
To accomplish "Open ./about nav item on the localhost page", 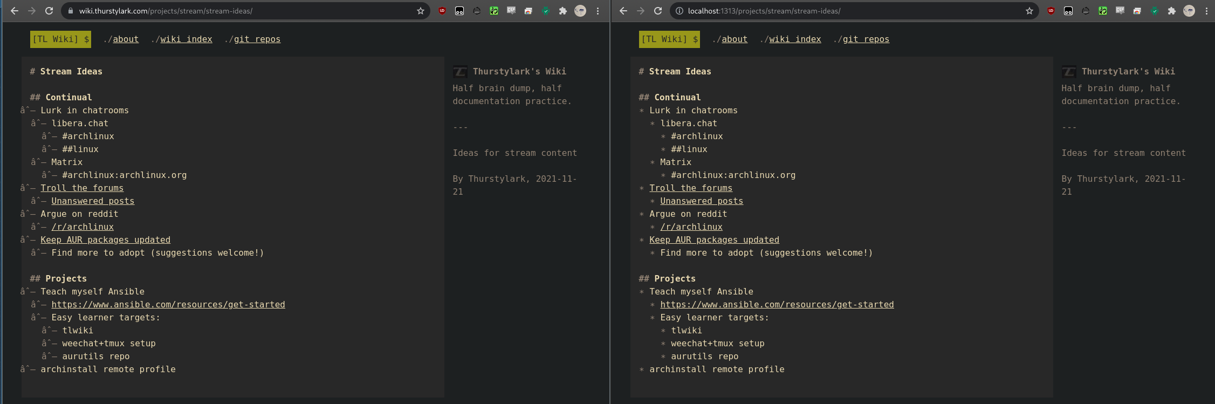I will [734, 39].
